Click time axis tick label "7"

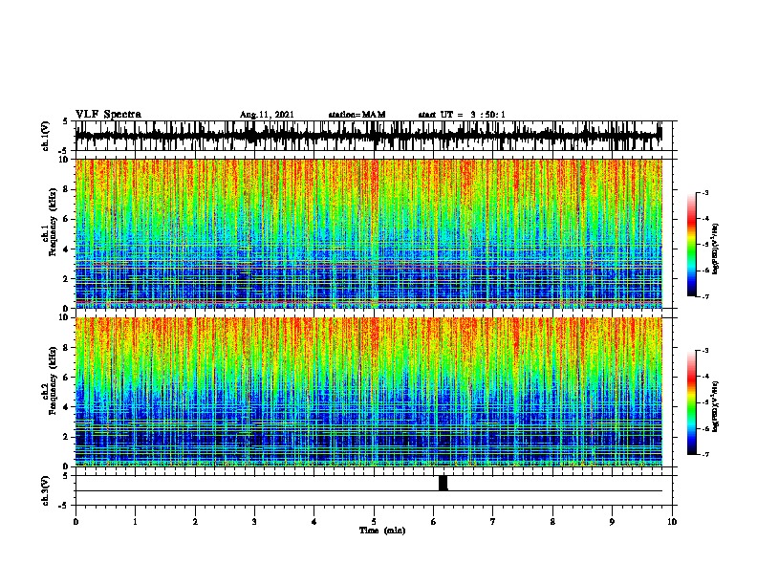coord(493,522)
